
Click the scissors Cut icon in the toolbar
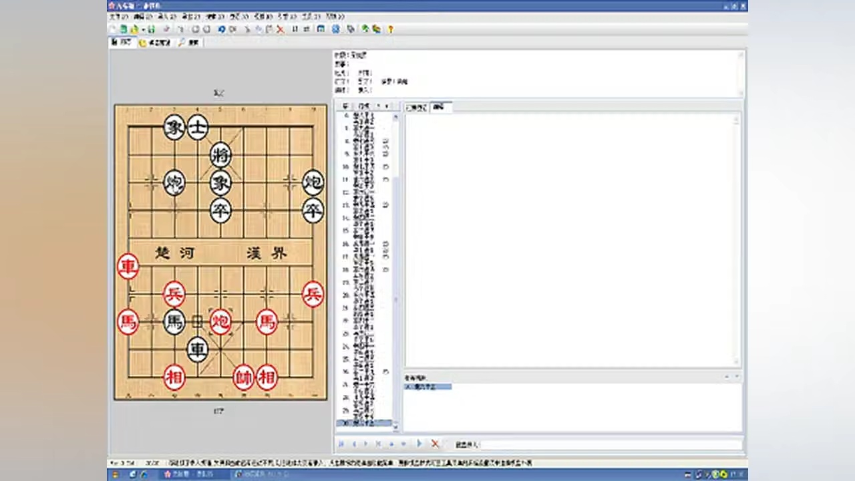click(247, 29)
